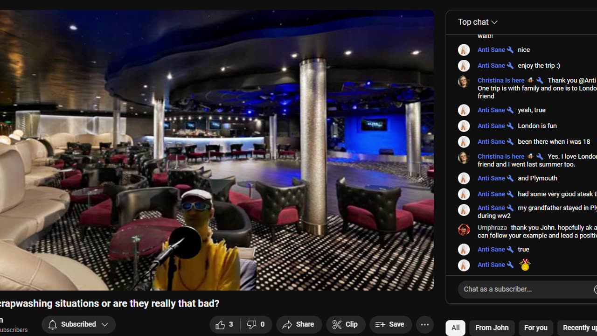Click Anti Sane avatar beside crown emoji
This screenshot has height=336, width=597.
point(464,265)
